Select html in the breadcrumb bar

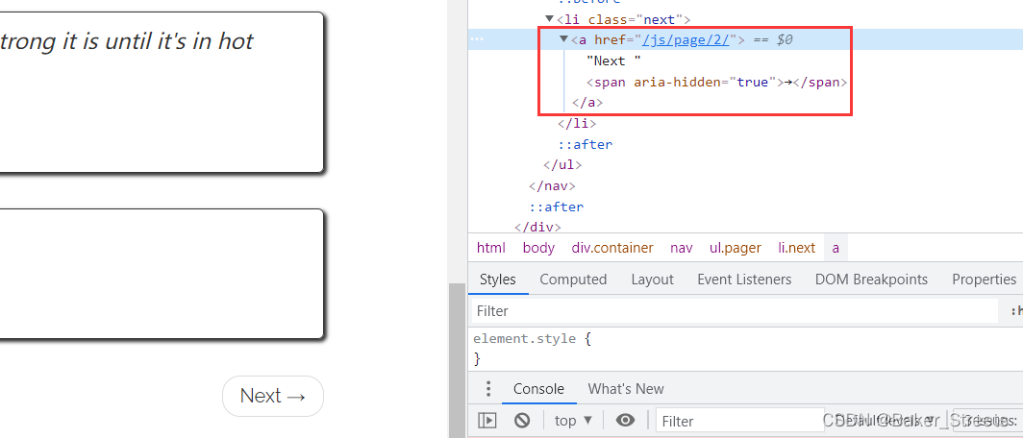[490, 248]
